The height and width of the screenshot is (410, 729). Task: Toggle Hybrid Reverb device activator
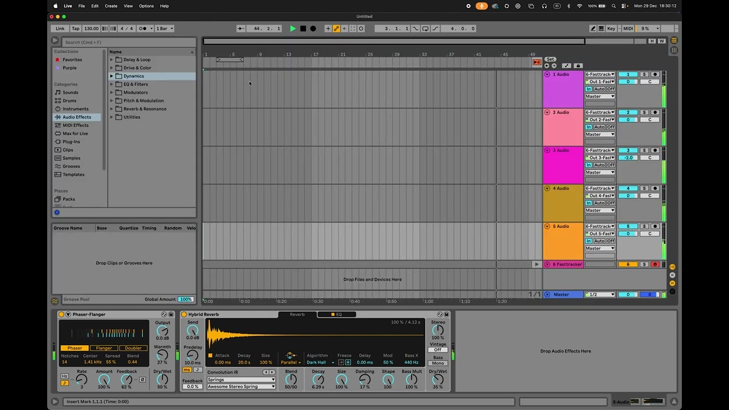[x=184, y=314]
